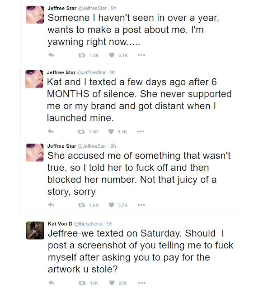Open more options on first tweet

pyautogui.click(x=141, y=55)
